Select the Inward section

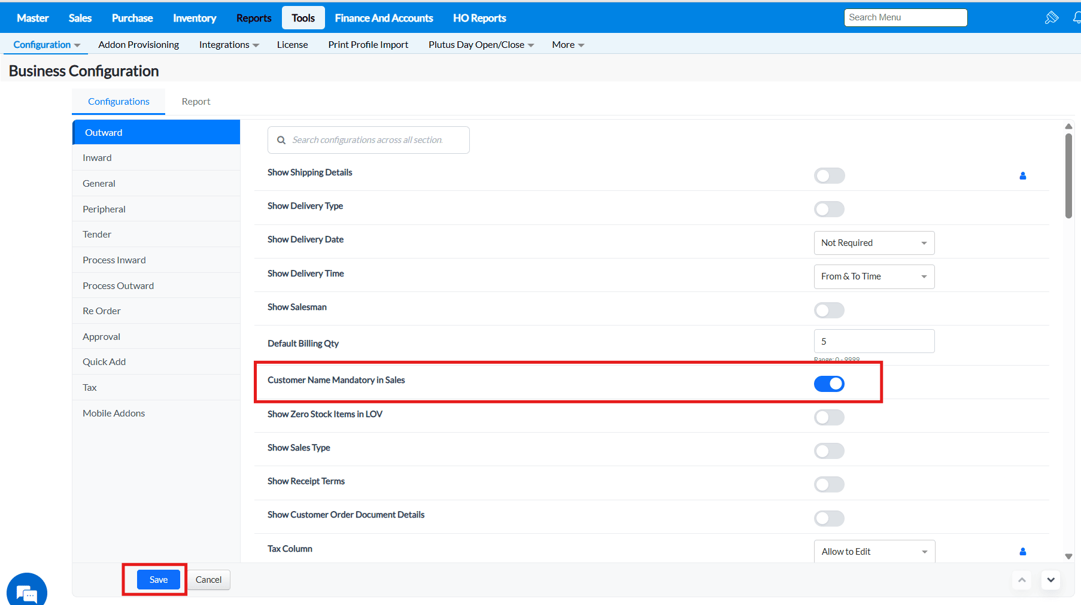point(156,157)
